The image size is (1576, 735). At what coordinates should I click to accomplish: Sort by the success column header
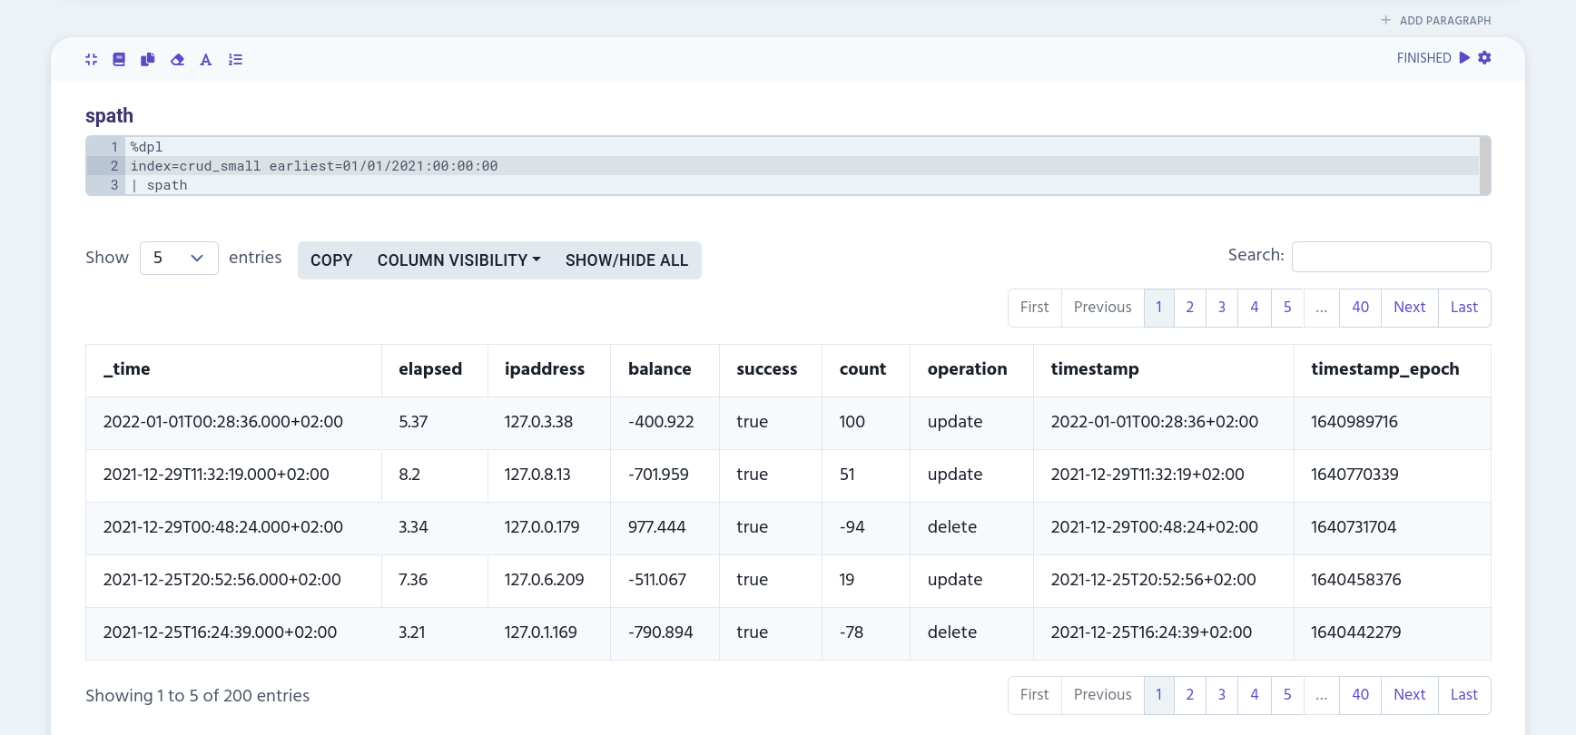click(x=771, y=370)
